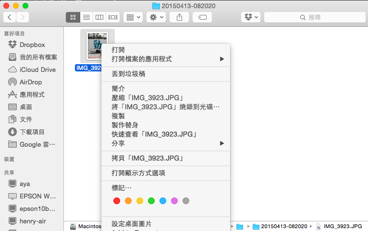Choose 拷貝「IMG_3923.JPG」
368x231 pixels.
tap(166, 158)
